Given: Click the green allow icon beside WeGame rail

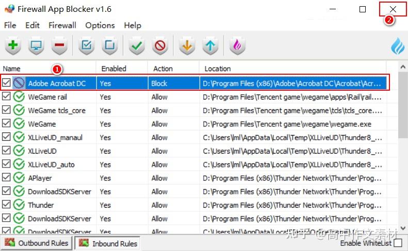Looking at the screenshot, I should [x=19, y=97].
